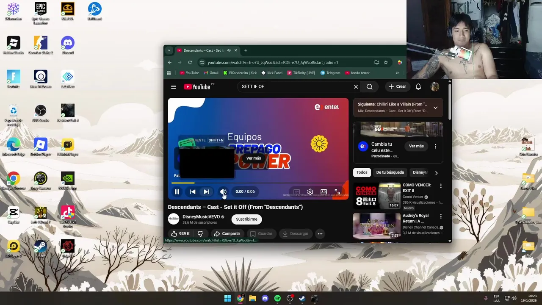Open the TikFinity [LIVE] bookmark
Screen dimensions: 542x305
tap(301, 73)
